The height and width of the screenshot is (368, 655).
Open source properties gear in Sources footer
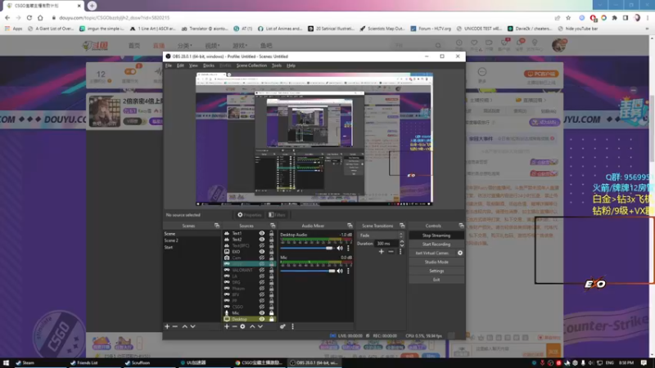(242, 326)
